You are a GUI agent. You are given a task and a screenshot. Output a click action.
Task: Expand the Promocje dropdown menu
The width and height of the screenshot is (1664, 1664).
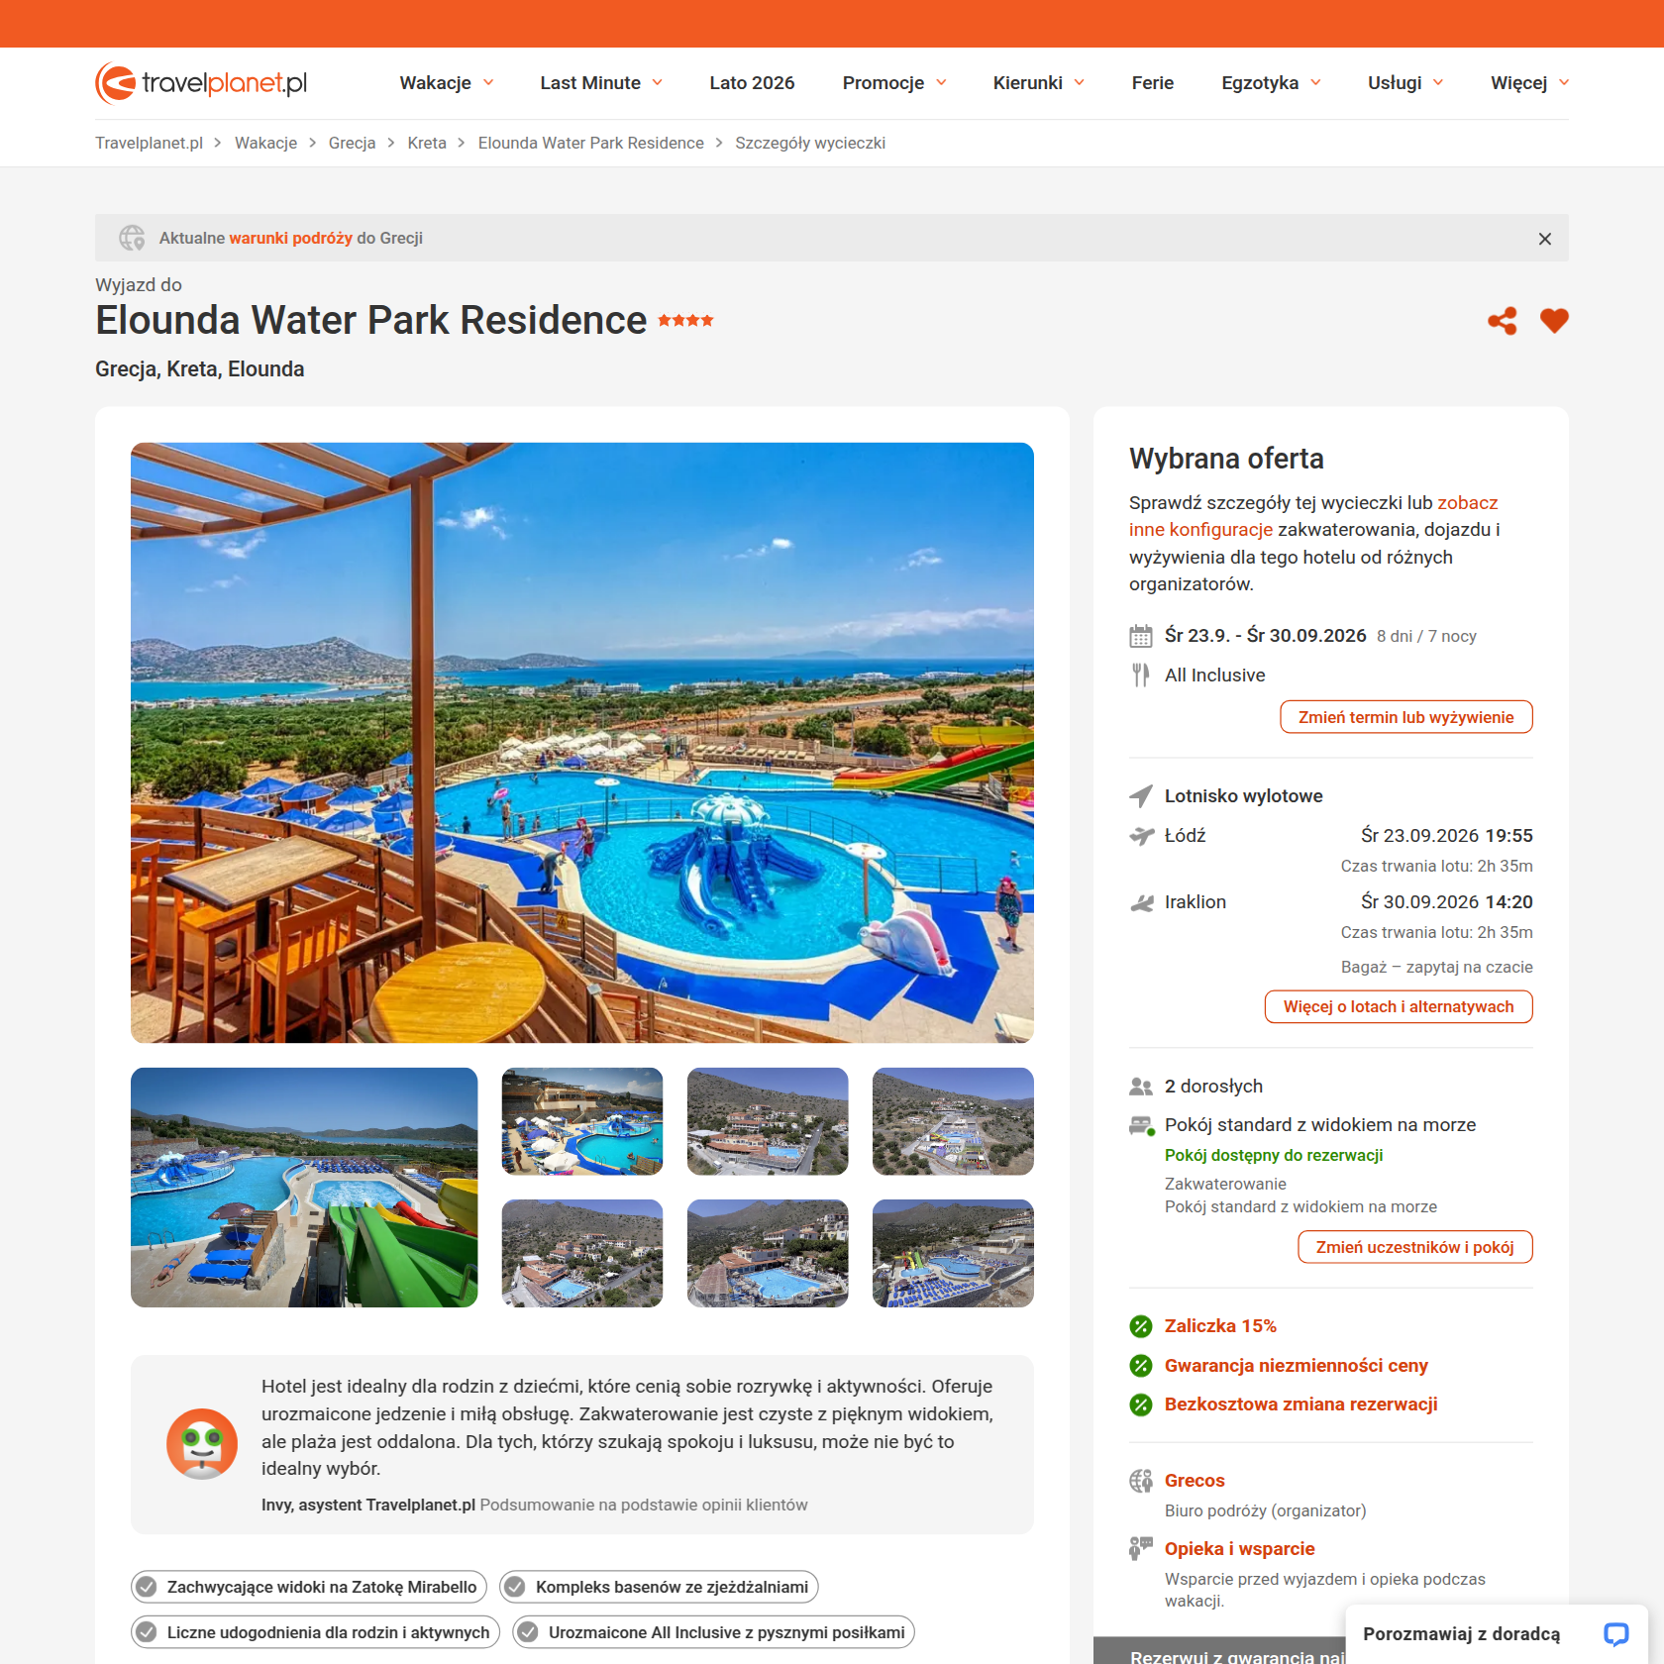(894, 83)
